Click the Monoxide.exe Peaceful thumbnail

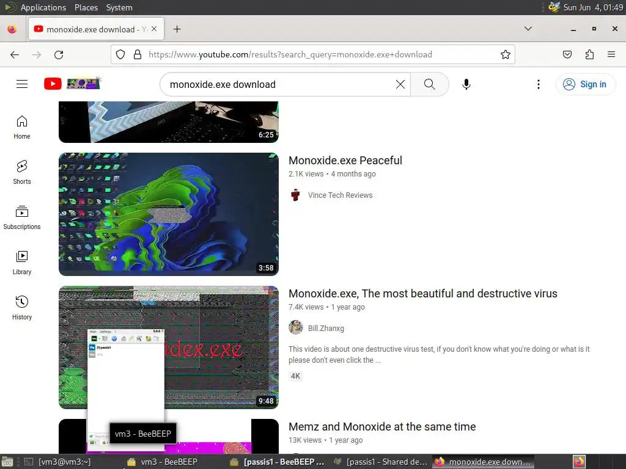tap(169, 214)
